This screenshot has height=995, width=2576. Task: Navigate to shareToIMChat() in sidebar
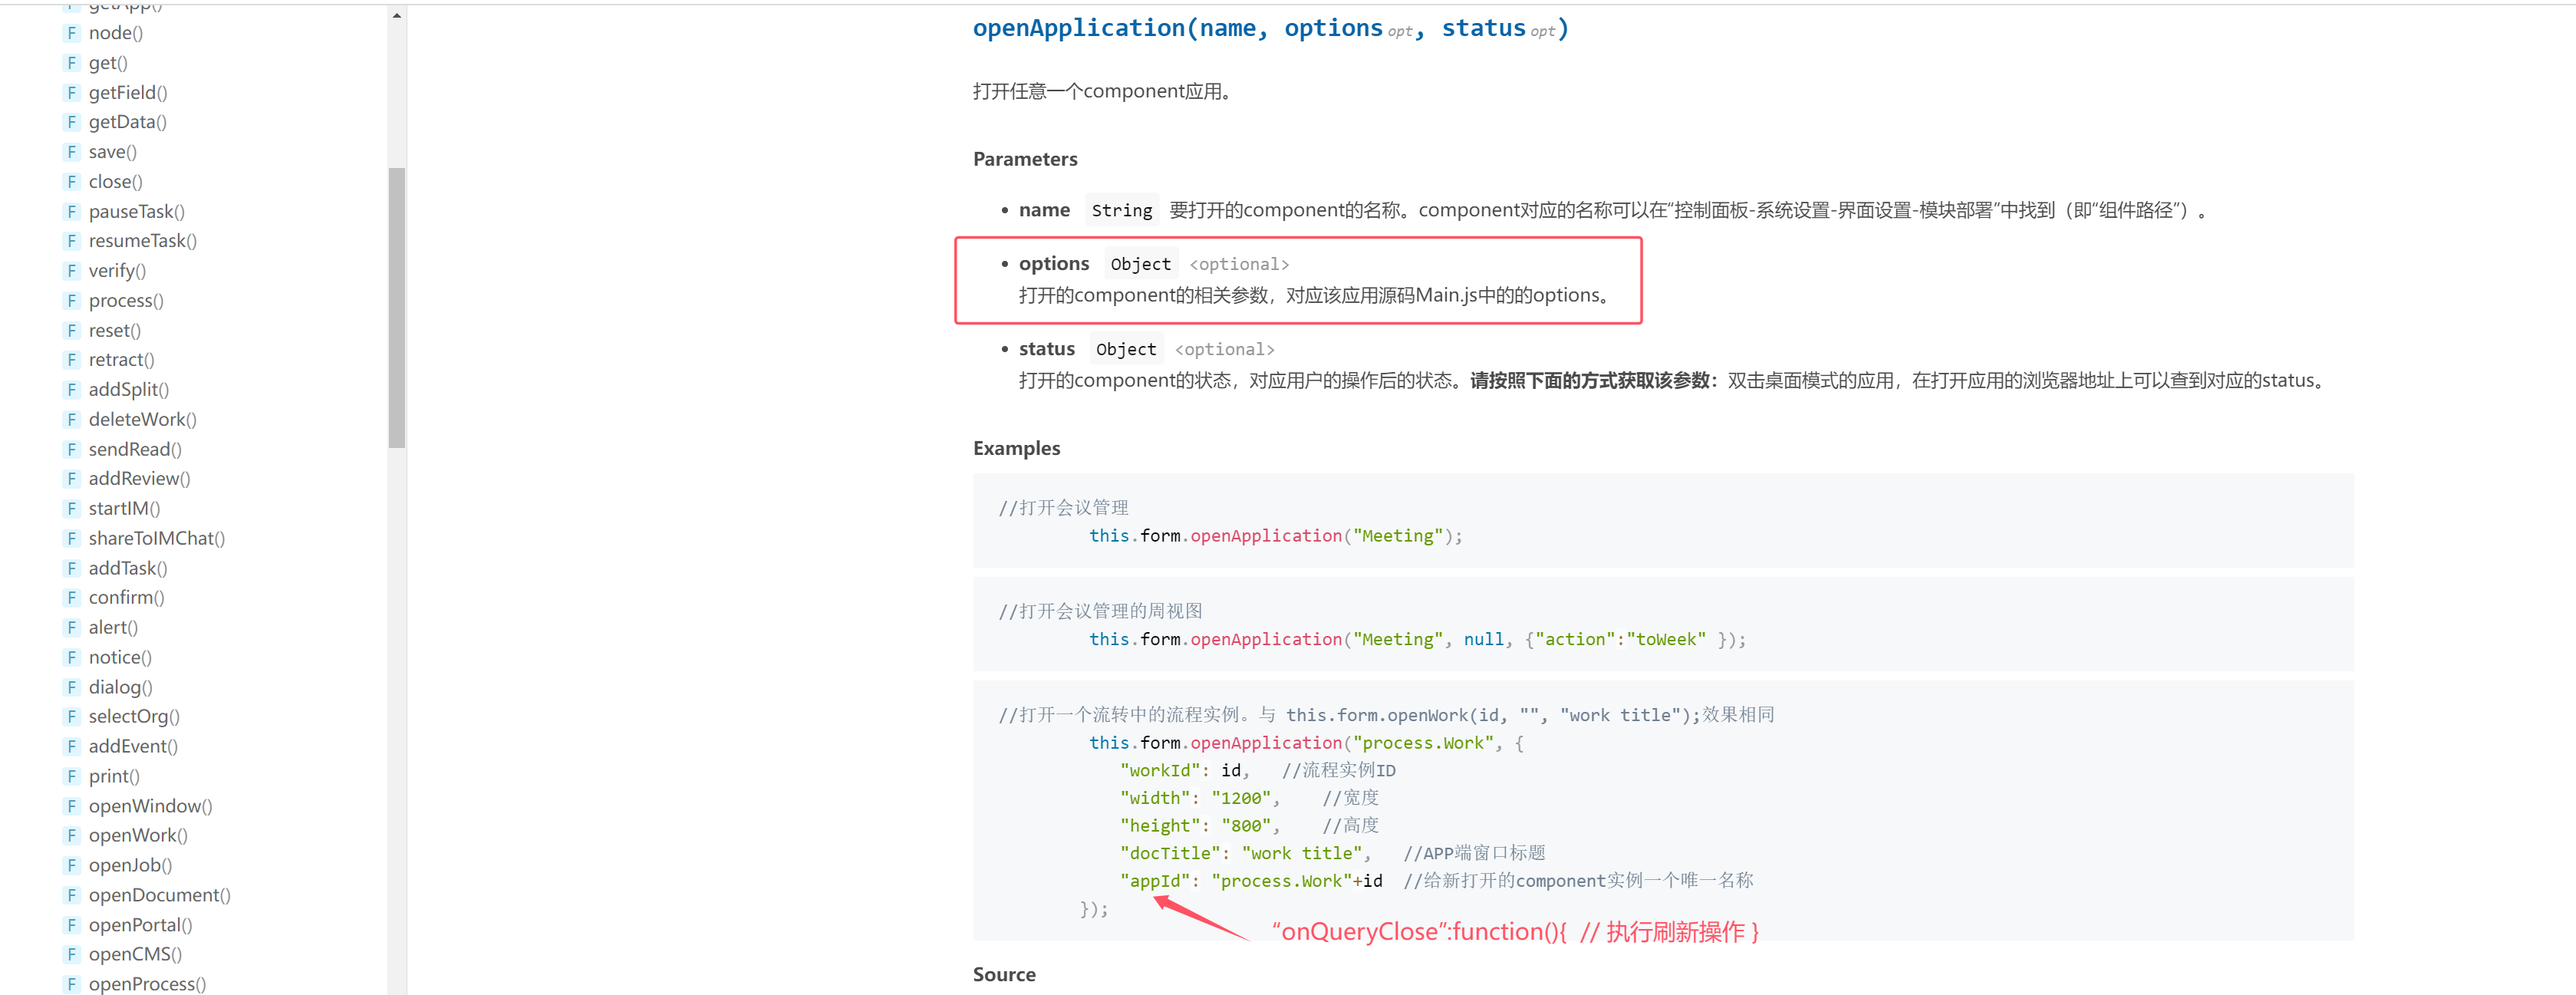click(x=156, y=538)
